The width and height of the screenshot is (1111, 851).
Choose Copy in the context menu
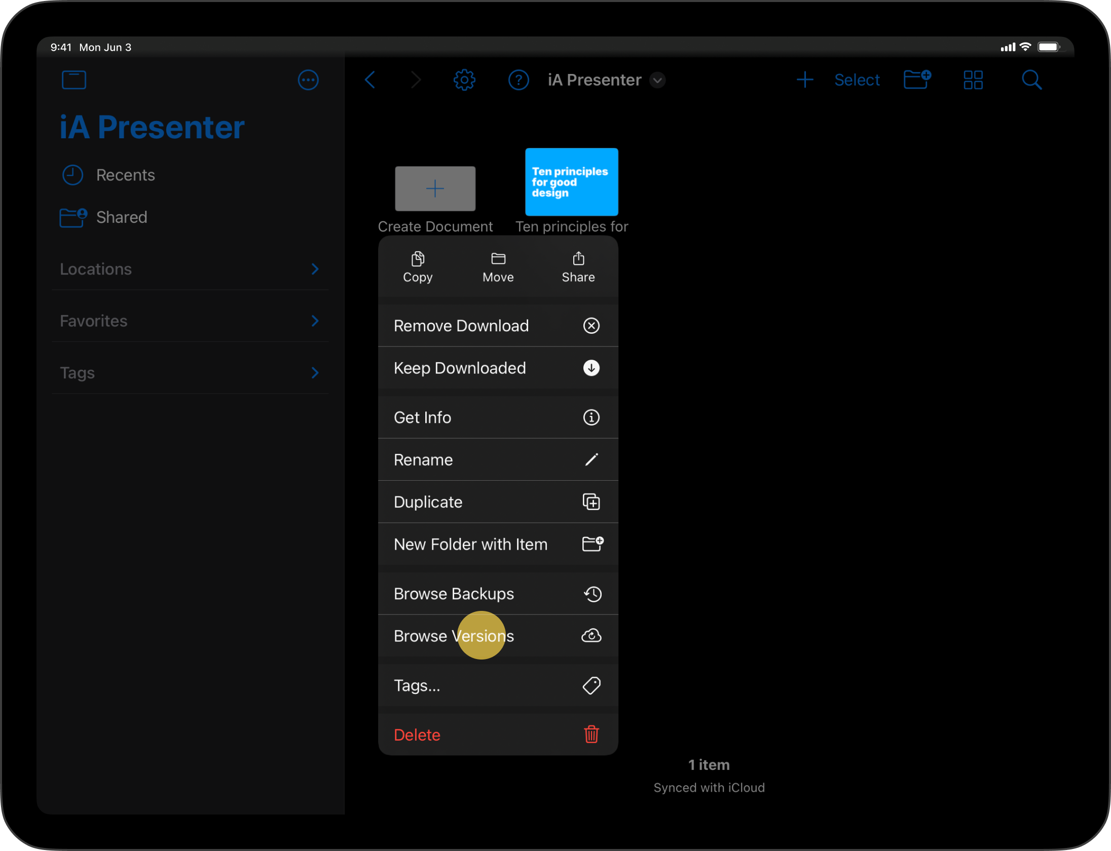pyautogui.click(x=418, y=267)
